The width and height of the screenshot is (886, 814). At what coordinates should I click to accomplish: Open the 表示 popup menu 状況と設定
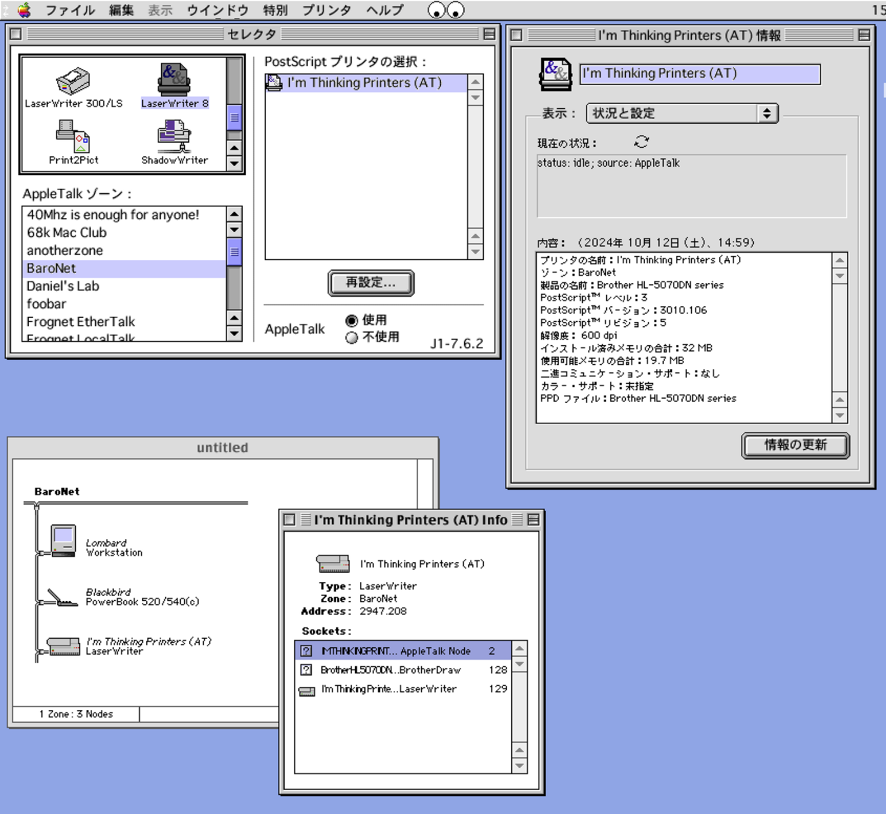click(x=682, y=113)
